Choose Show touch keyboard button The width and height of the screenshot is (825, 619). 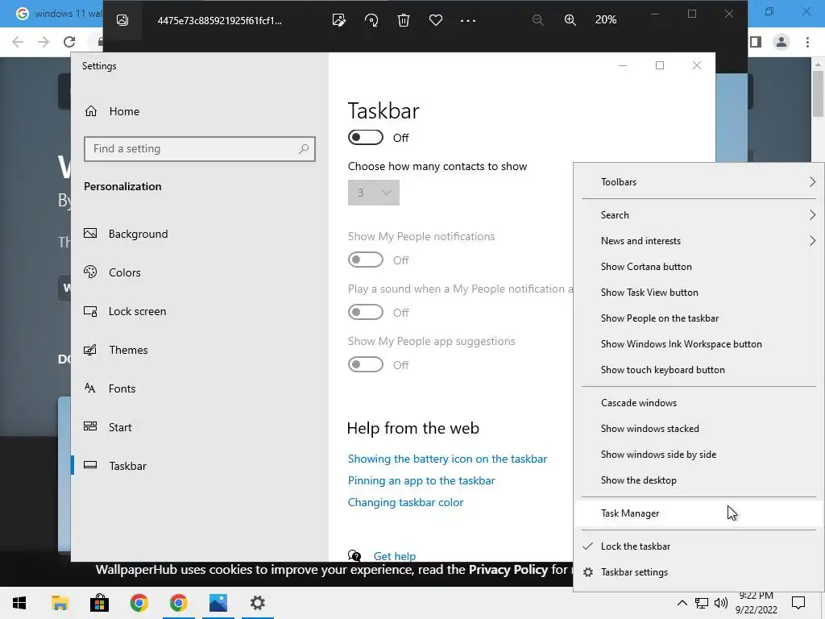coord(699,369)
